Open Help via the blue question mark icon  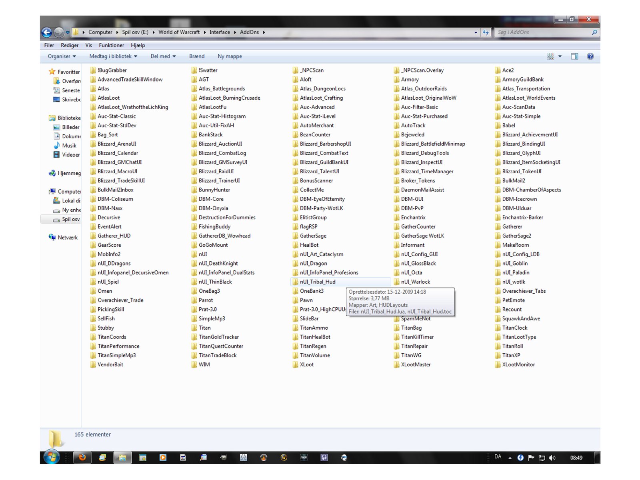pyautogui.click(x=590, y=56)
